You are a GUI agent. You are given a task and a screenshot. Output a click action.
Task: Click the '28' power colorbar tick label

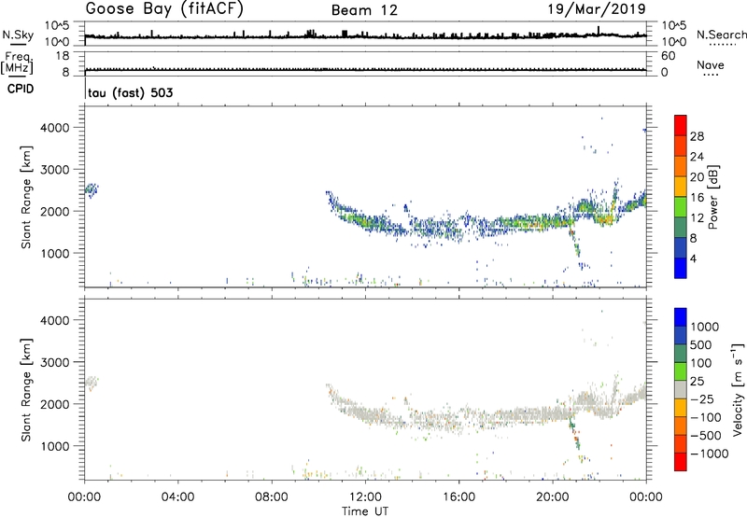697,136
